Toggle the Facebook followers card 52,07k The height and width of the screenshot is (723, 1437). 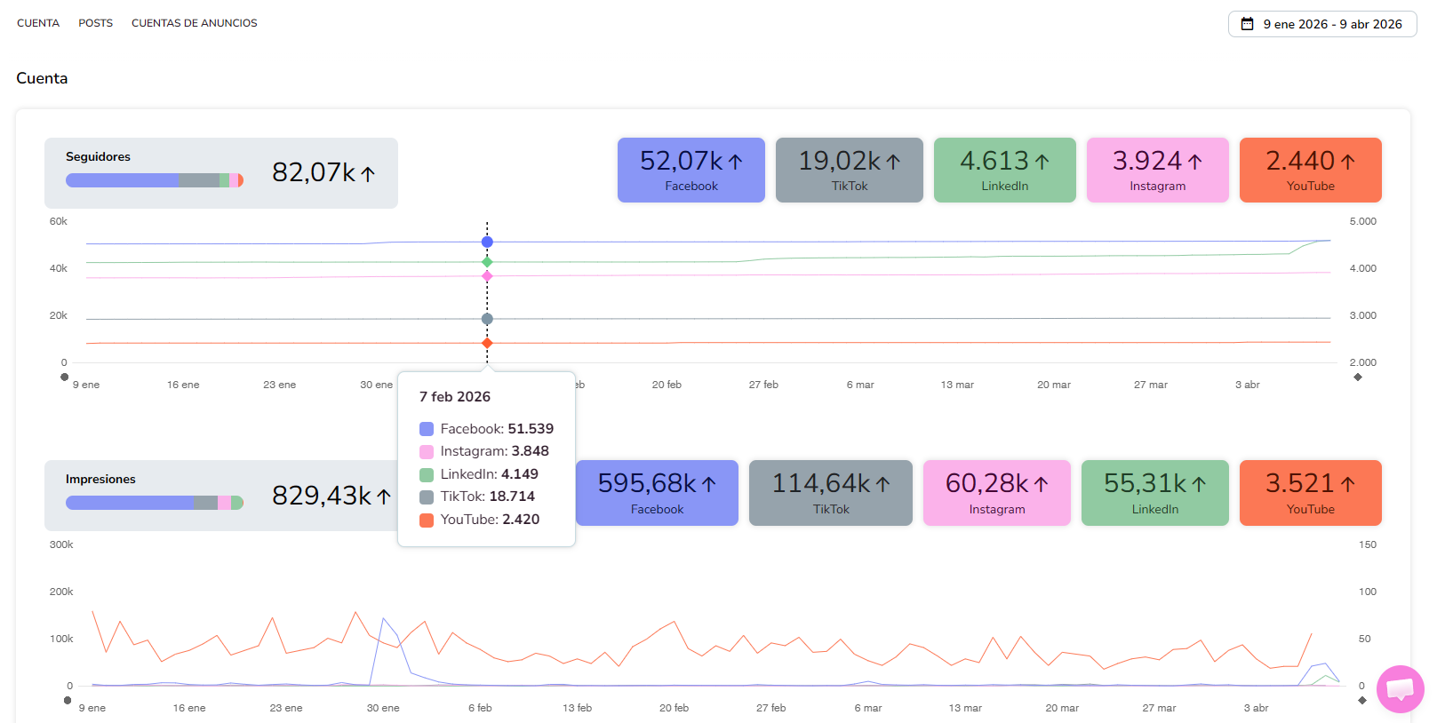click(x=691, y=170)
